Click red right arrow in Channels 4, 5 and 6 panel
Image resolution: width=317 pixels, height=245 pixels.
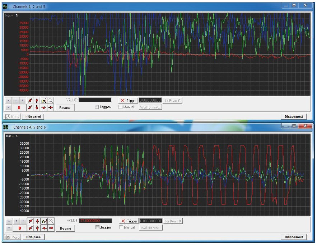tap(51, 228)
